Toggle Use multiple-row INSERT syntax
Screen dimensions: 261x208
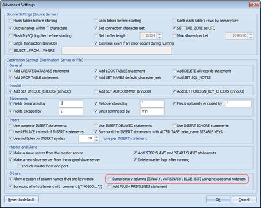(11, 138)
